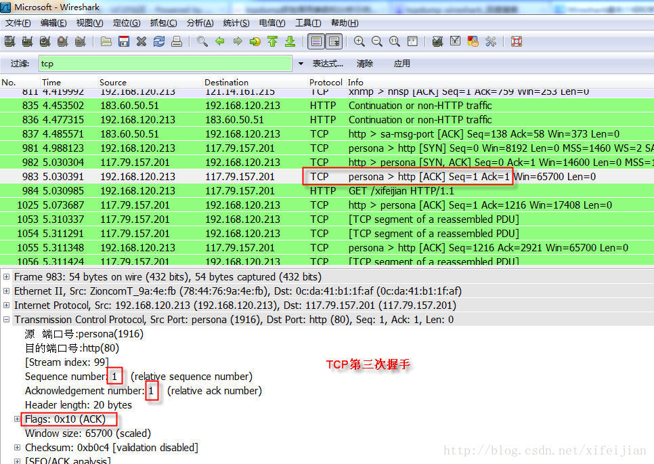Open preferences wrench icon
Screen dimensions: 654x464
491,41
